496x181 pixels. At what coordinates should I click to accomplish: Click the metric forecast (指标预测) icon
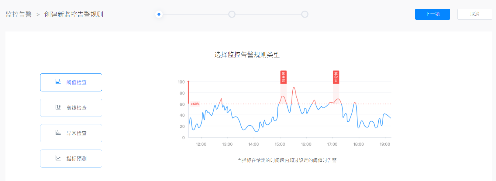58,158
